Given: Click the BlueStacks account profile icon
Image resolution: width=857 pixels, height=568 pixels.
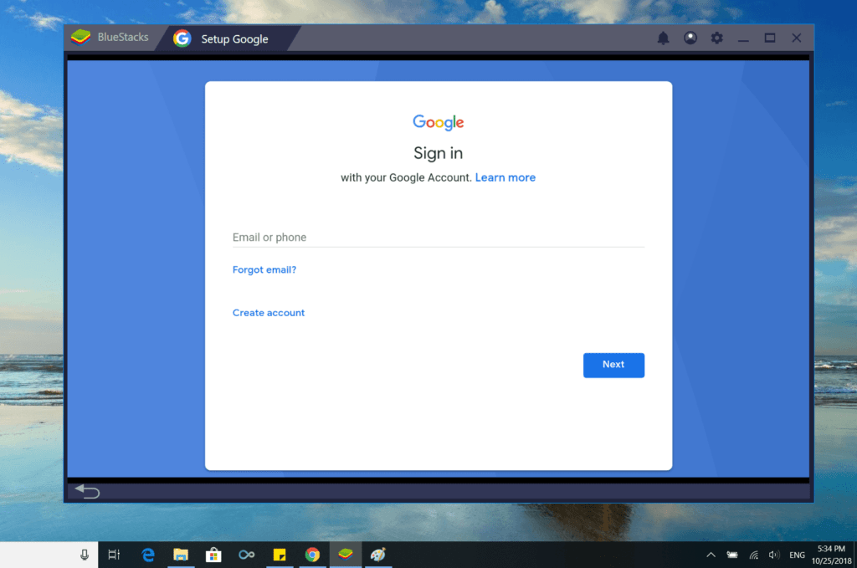Looking at the screenshot, I should [x=690, y=38].
